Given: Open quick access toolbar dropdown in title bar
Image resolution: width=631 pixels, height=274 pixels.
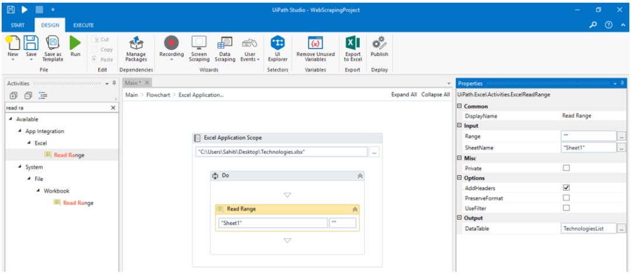Looking at the screenshot, I should 53,10.
